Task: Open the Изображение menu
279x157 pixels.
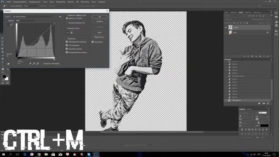Action: point(35,2)
